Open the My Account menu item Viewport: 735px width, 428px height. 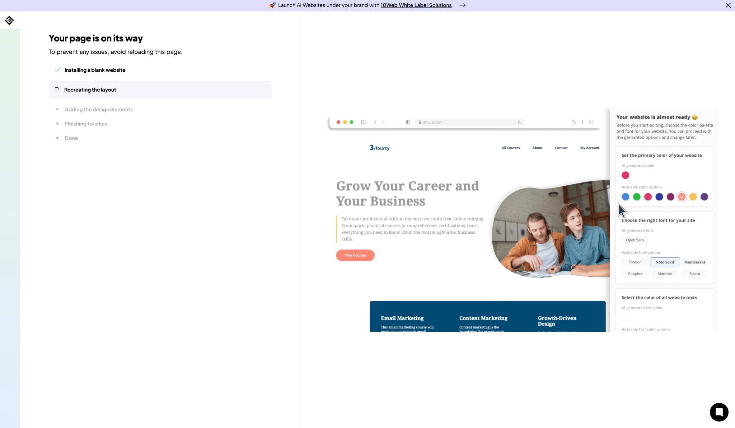pyautogui.click(x=590, y=148)
